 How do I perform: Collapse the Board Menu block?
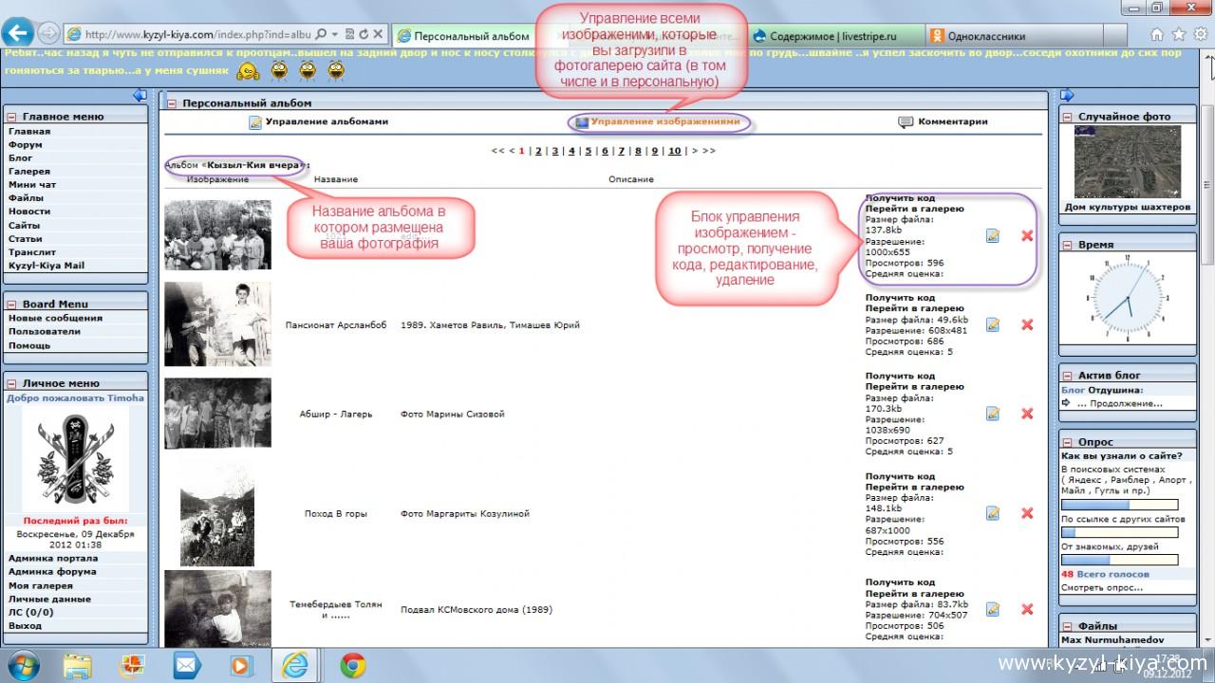tap(11, 305)
